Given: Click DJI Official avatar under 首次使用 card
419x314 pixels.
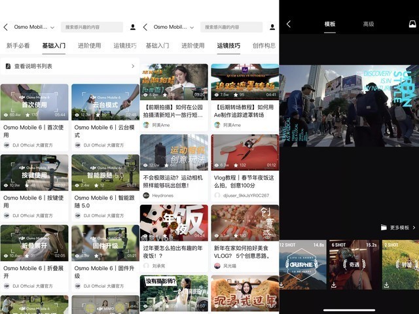Looking at the screenshot, I should pos(7,145).
